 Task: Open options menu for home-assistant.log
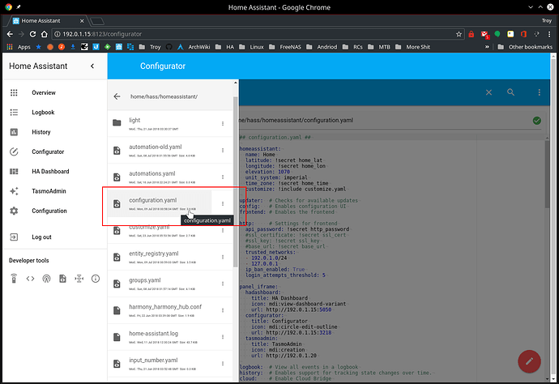coord(223,337)
